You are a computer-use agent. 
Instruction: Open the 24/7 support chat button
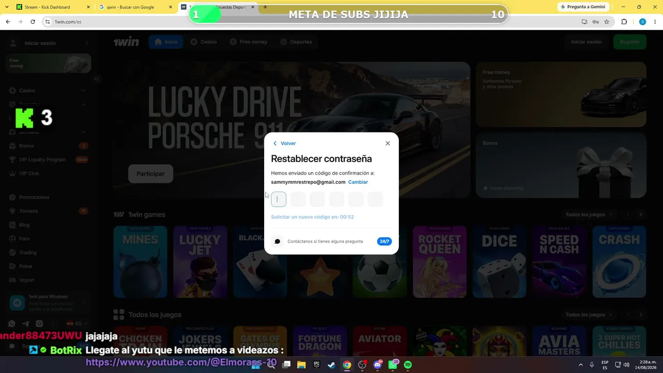(x=384, y=241)
